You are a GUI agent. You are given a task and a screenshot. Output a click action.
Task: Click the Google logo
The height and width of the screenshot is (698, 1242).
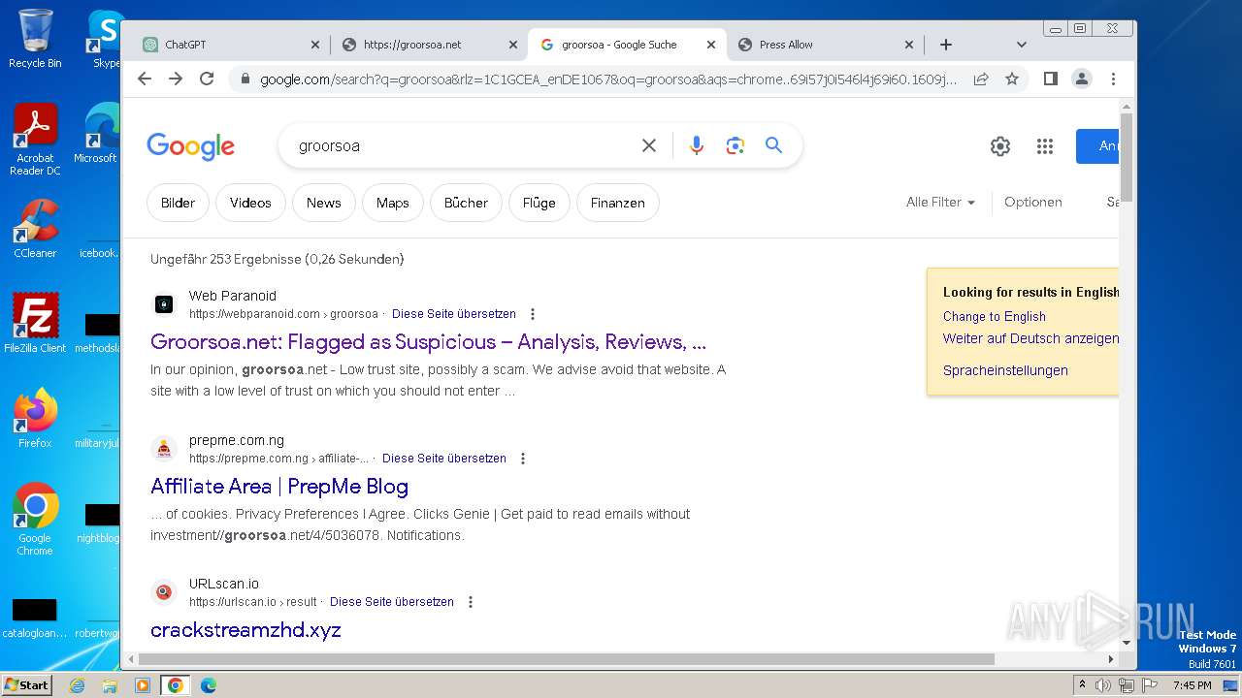(x=190, y=146)
